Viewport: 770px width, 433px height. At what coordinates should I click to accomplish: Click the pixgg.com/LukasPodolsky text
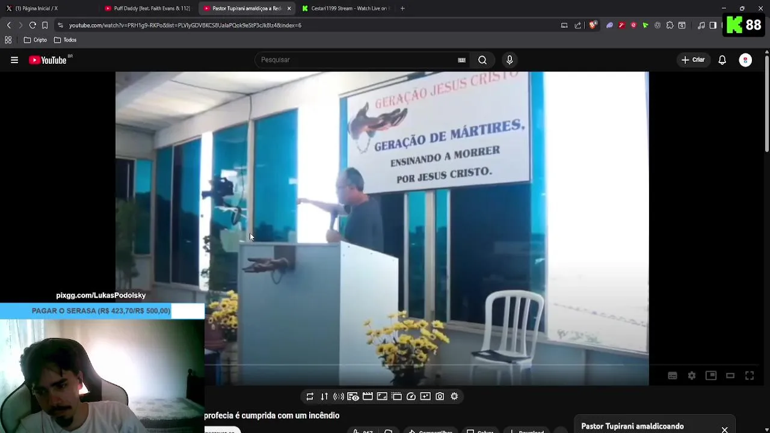pos(101,295)
